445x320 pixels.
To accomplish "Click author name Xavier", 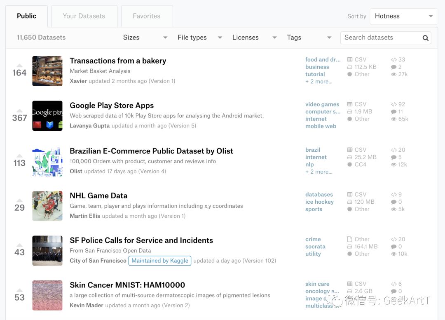I will click(78, 81).
